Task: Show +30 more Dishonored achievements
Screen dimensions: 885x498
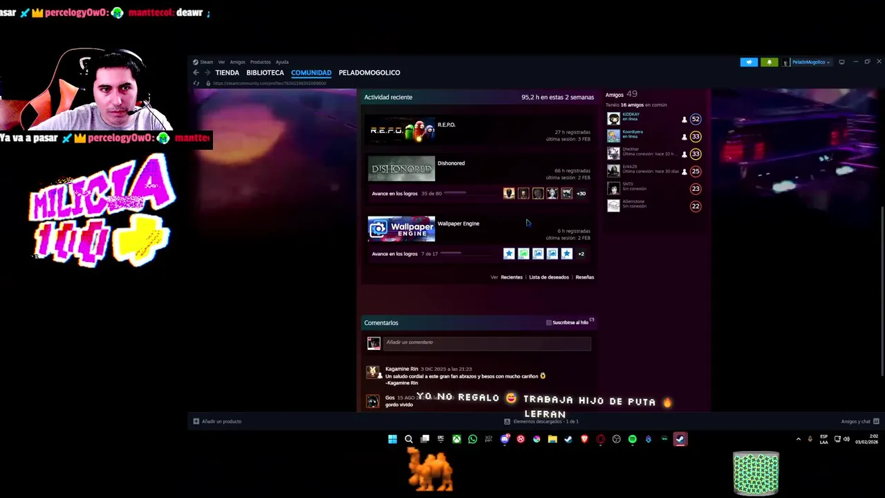Action: (581, 194)
